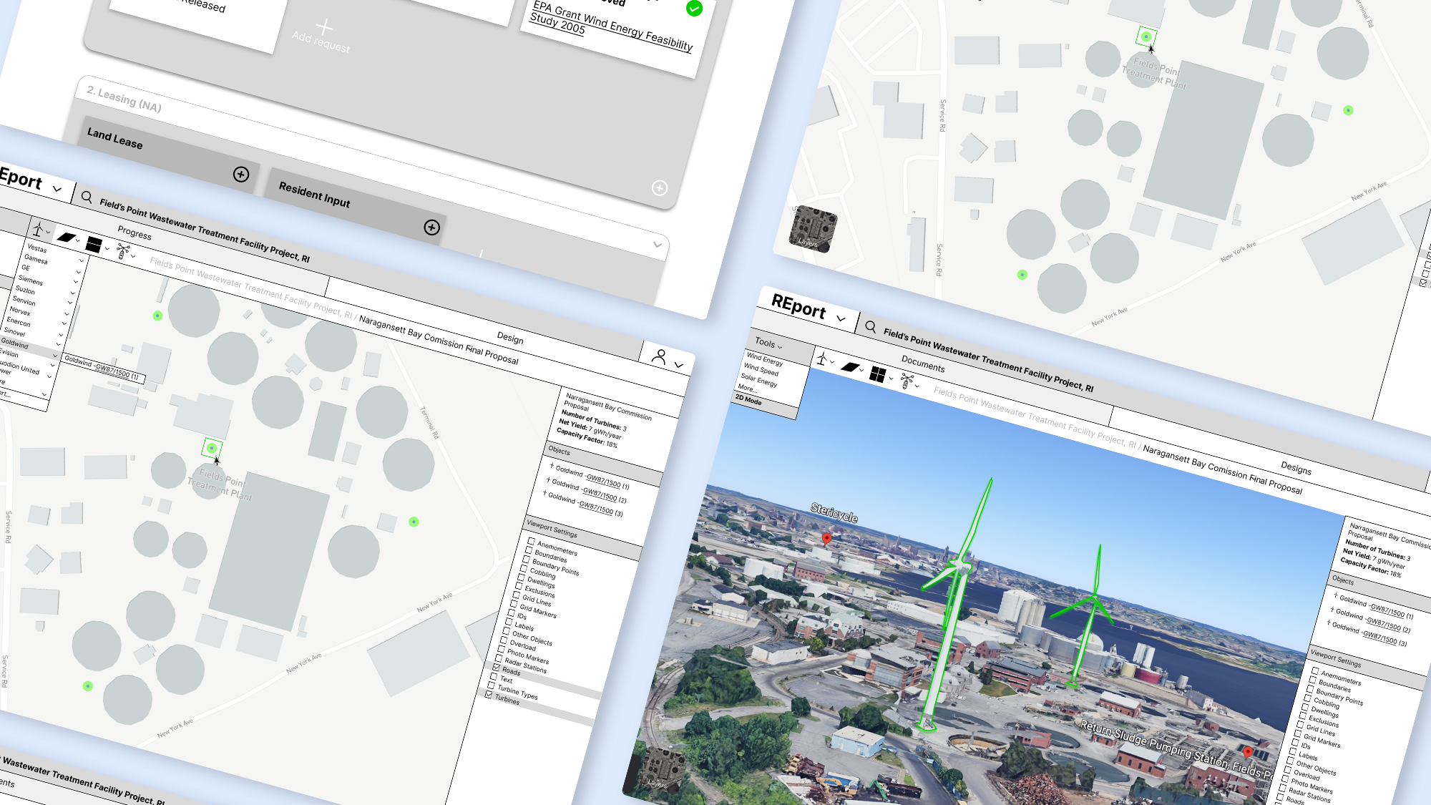Click plus icon on Land Lease card
Screen dimensions: 1431x805
tap(241, 175)
